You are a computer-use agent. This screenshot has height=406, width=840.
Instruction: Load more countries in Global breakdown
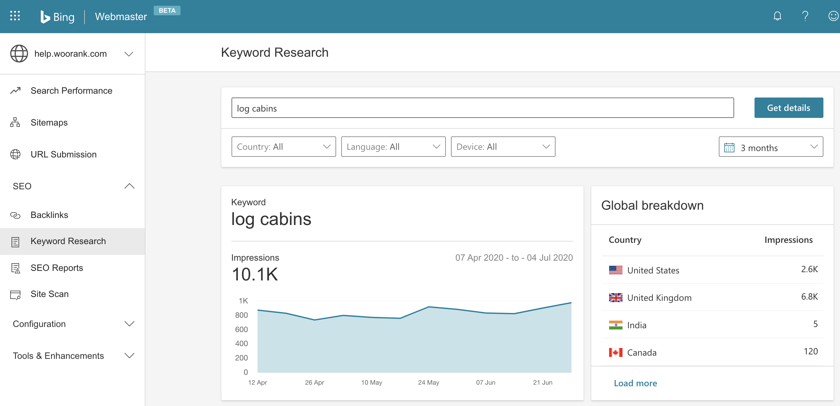click(x=635, y=383)
